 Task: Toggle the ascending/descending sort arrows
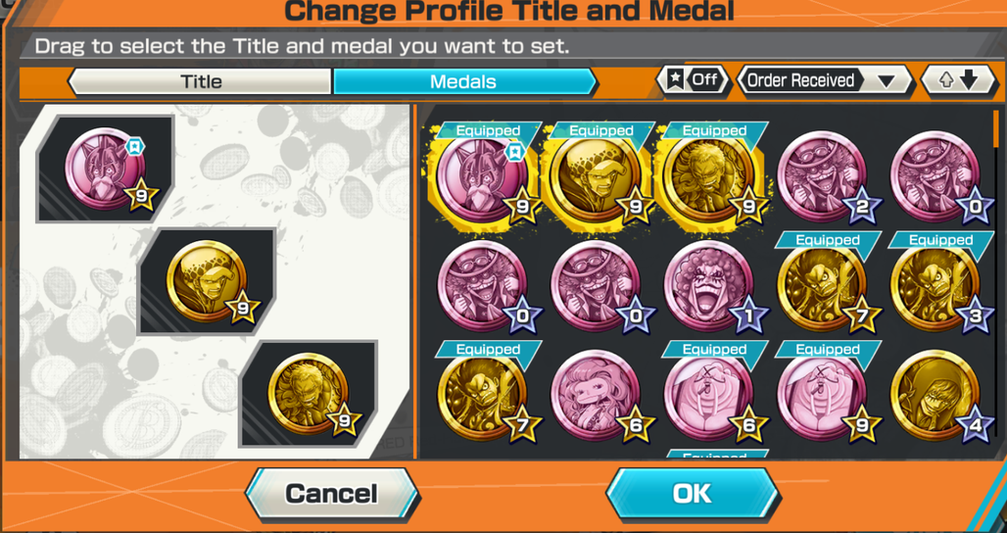tap(958, 81)
